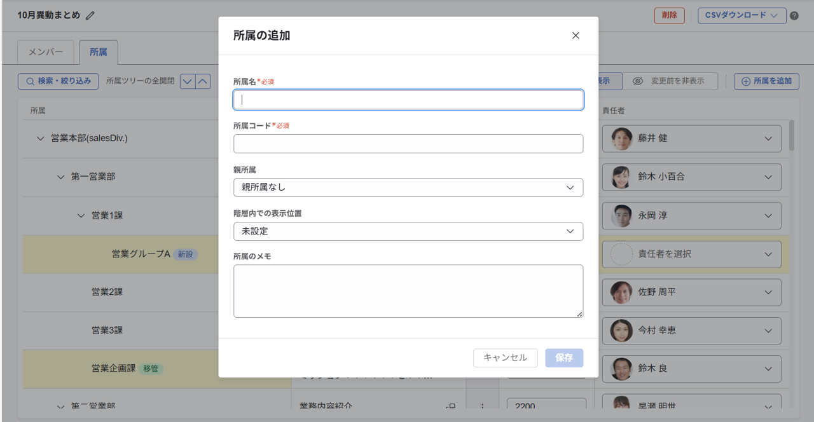Click the キャンセル button
Viewport: 814px width, 422px height.
click(505, 358)
